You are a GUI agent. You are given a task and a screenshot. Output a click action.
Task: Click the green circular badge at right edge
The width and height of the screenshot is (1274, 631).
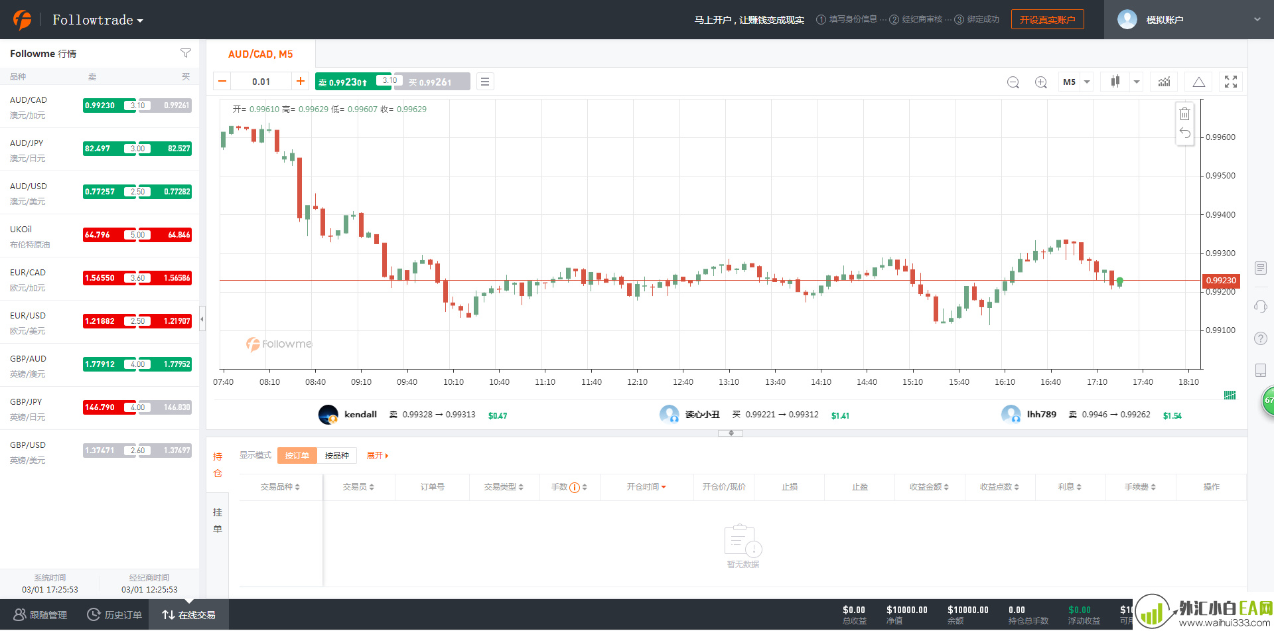point(1267,400)
